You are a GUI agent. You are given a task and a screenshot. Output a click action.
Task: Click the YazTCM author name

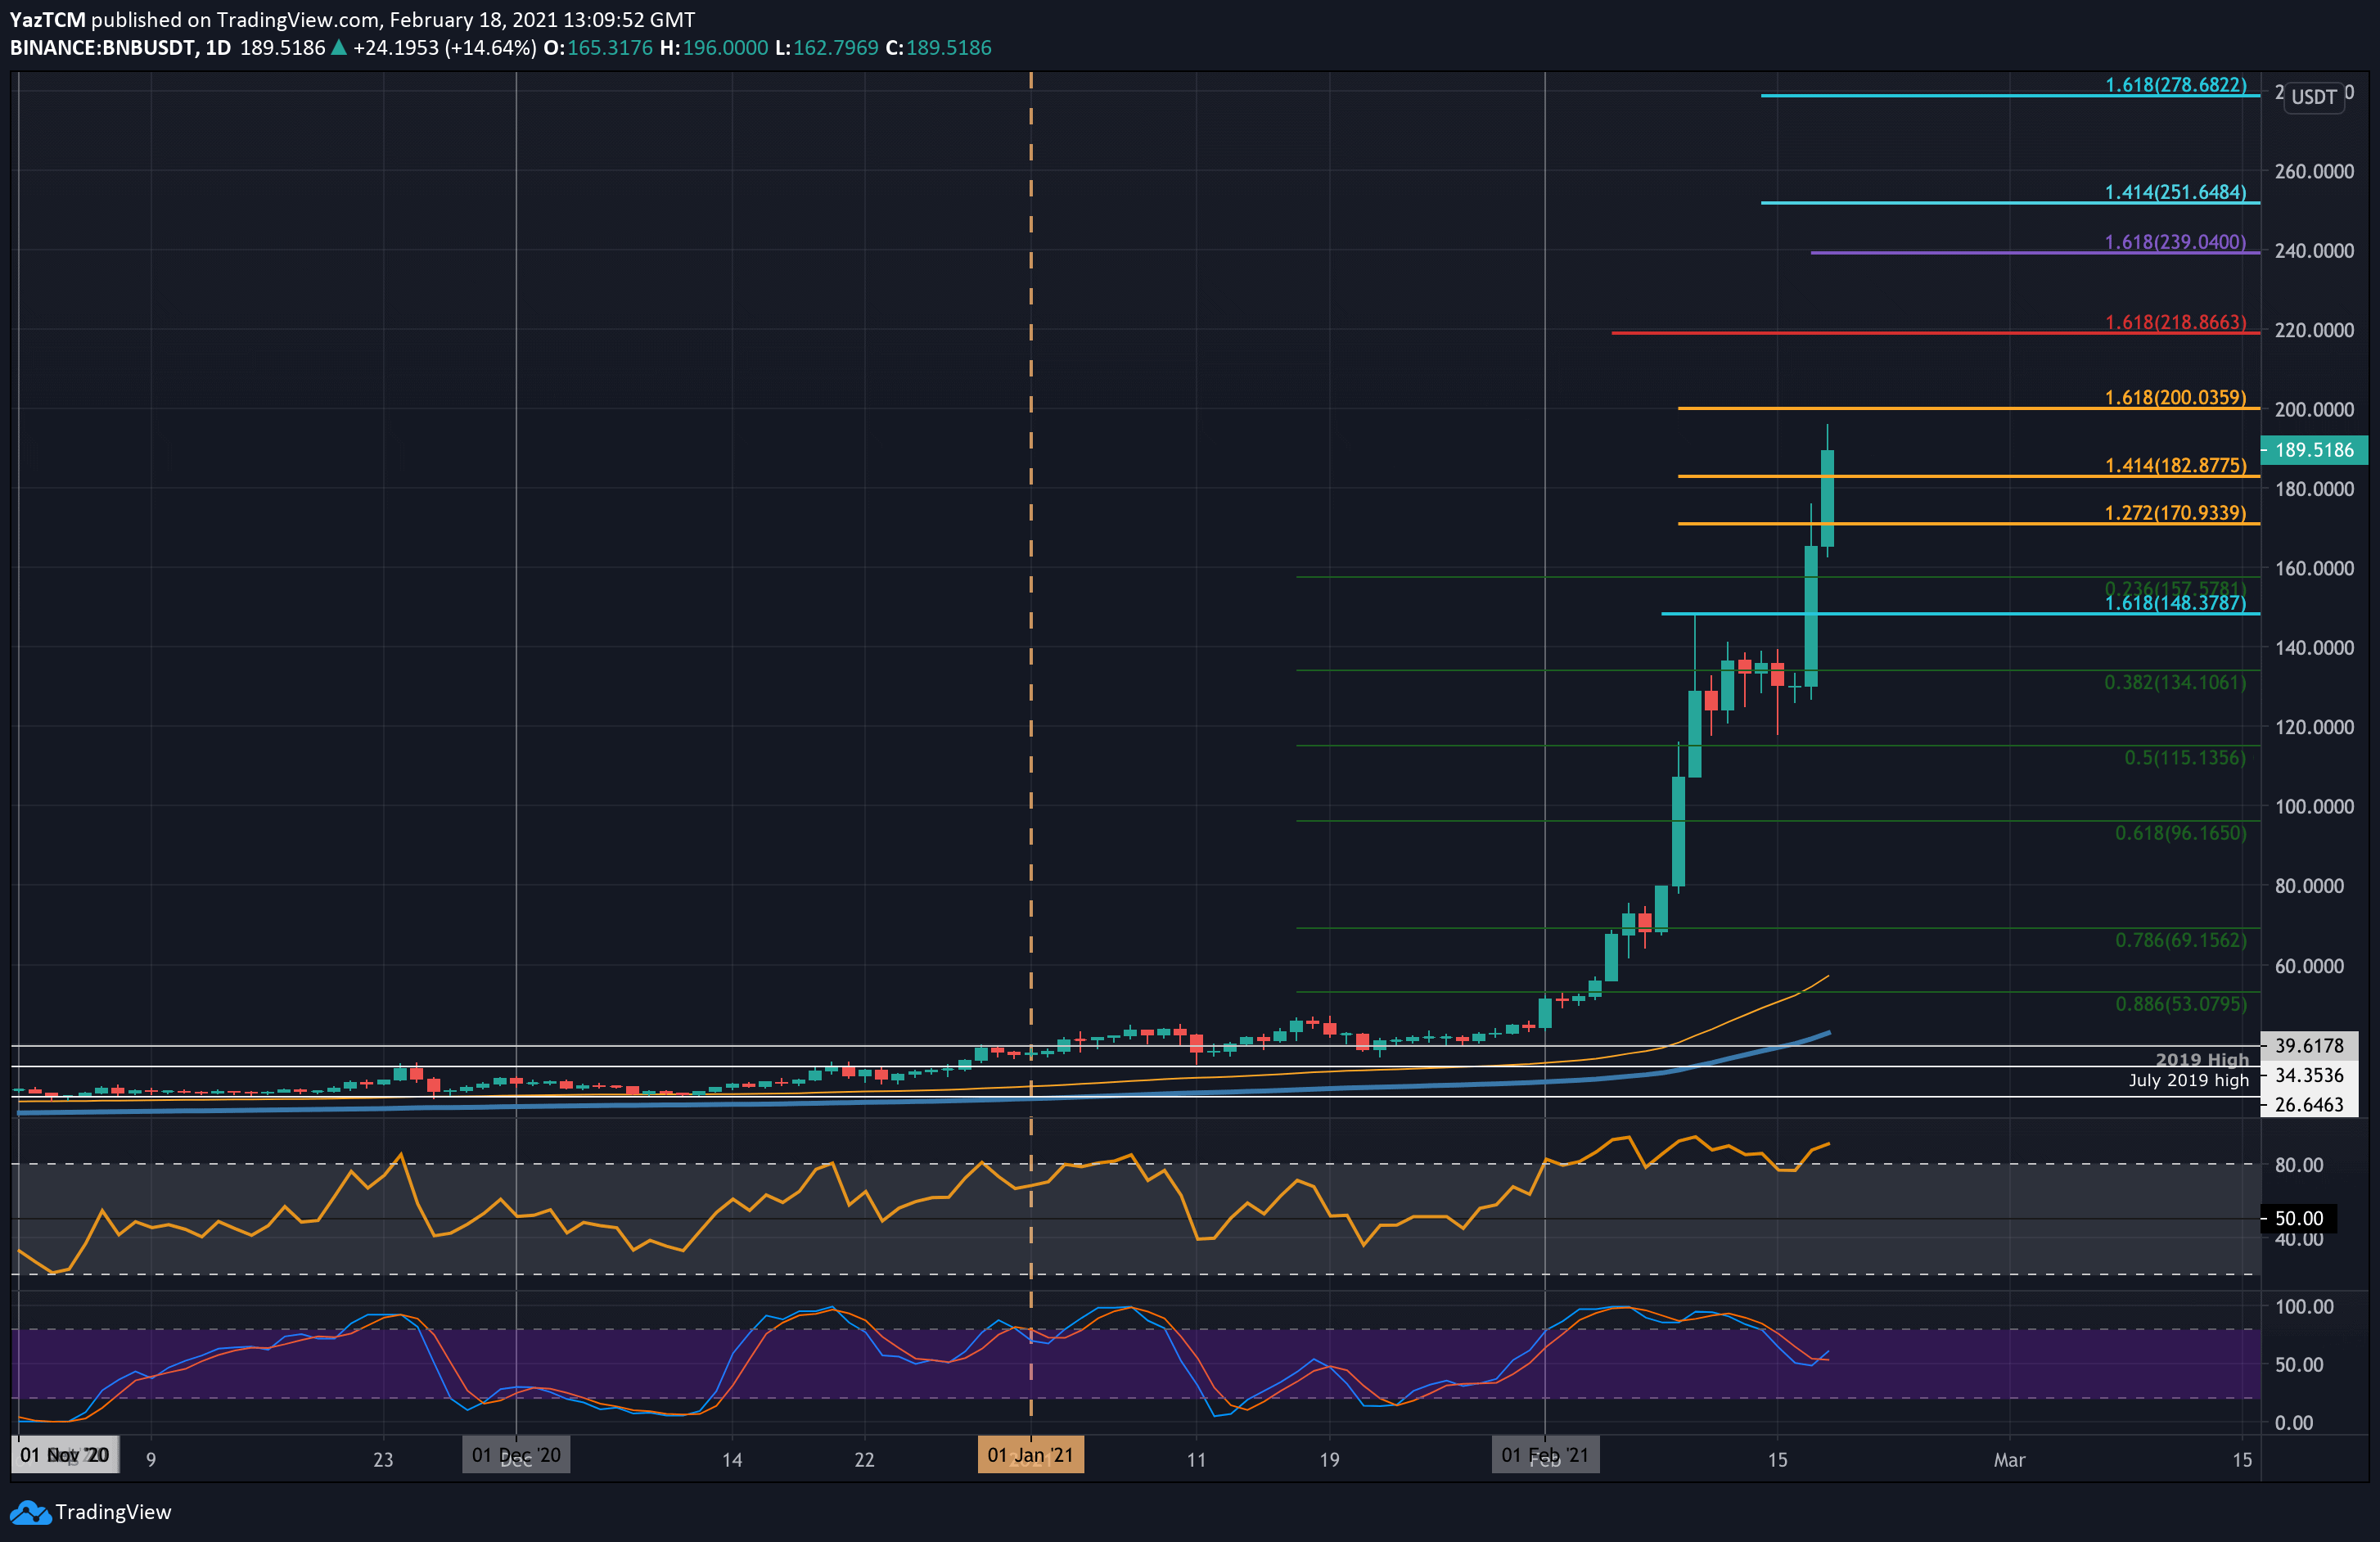point(47,19)
